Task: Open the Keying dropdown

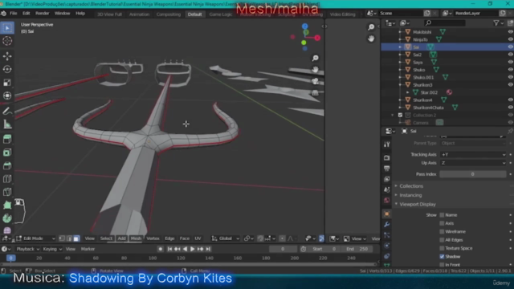Action: point(52,249)
